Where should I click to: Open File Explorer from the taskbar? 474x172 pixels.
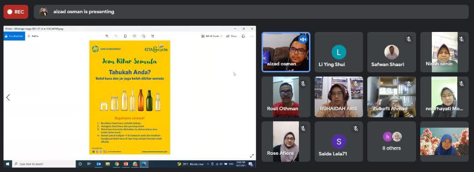(108, 164)
